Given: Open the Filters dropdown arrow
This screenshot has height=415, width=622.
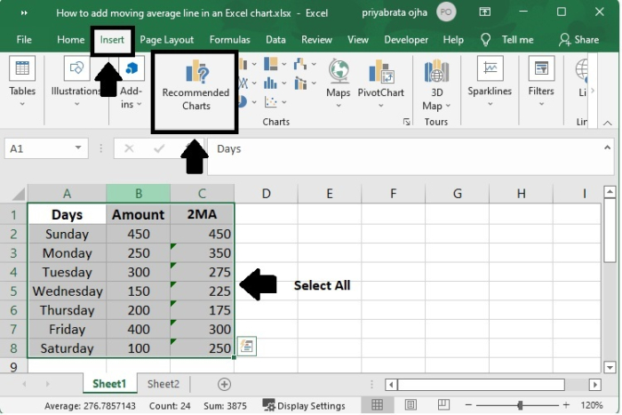Looking at the screenshot, I should pos(541,104).
